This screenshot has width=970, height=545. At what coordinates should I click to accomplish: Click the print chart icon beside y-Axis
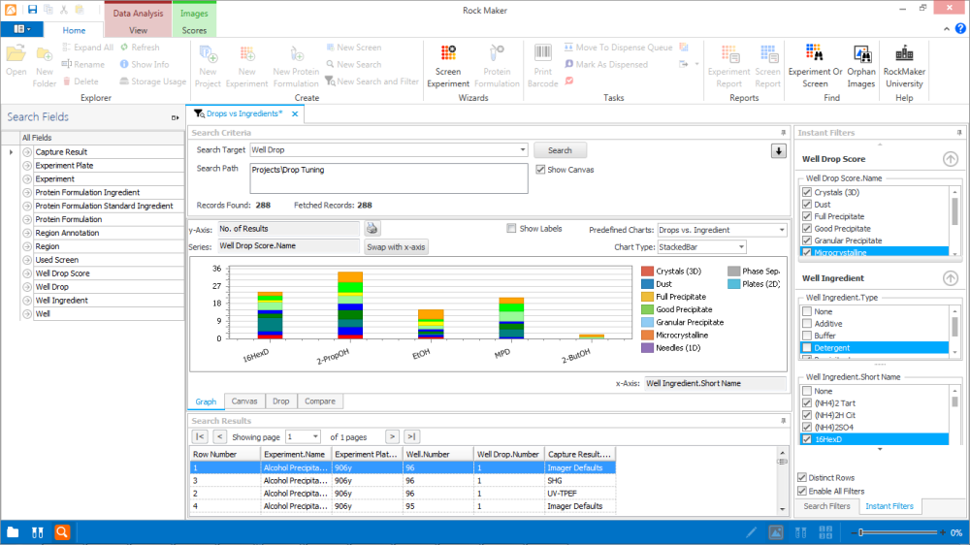point(372,228)
